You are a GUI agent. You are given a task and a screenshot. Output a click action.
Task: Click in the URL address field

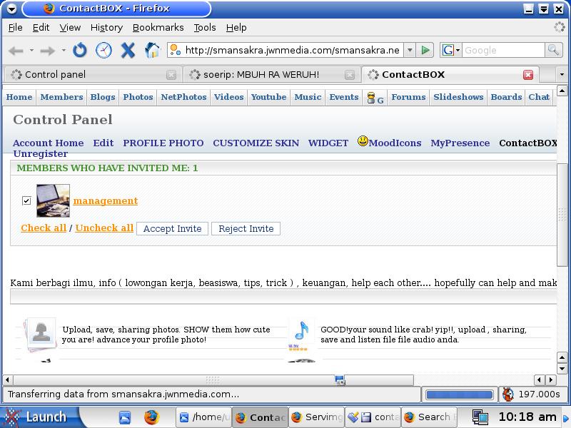pos(291,50)
